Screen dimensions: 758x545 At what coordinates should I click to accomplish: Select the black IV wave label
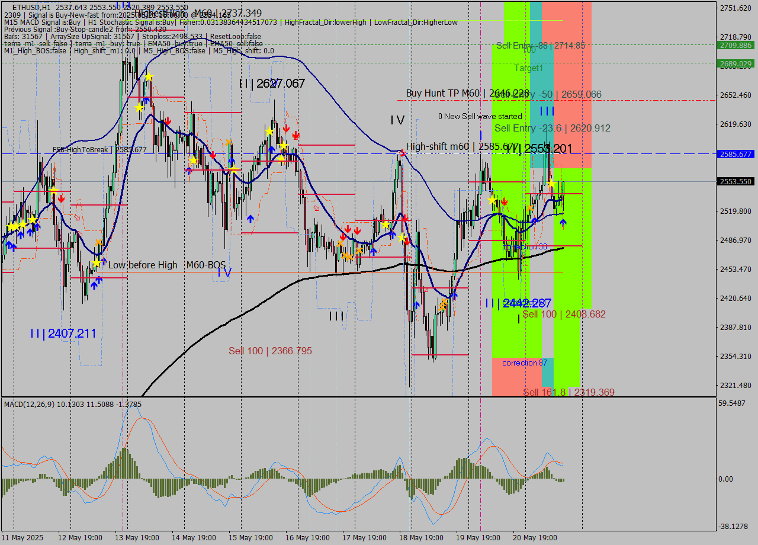click(397, 120)
